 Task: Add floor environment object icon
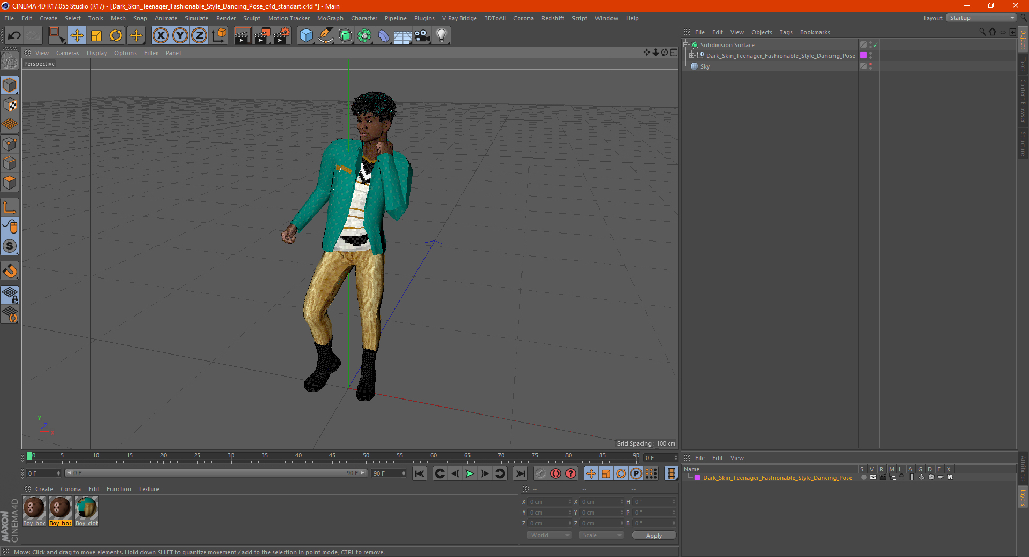pos(402,36)
